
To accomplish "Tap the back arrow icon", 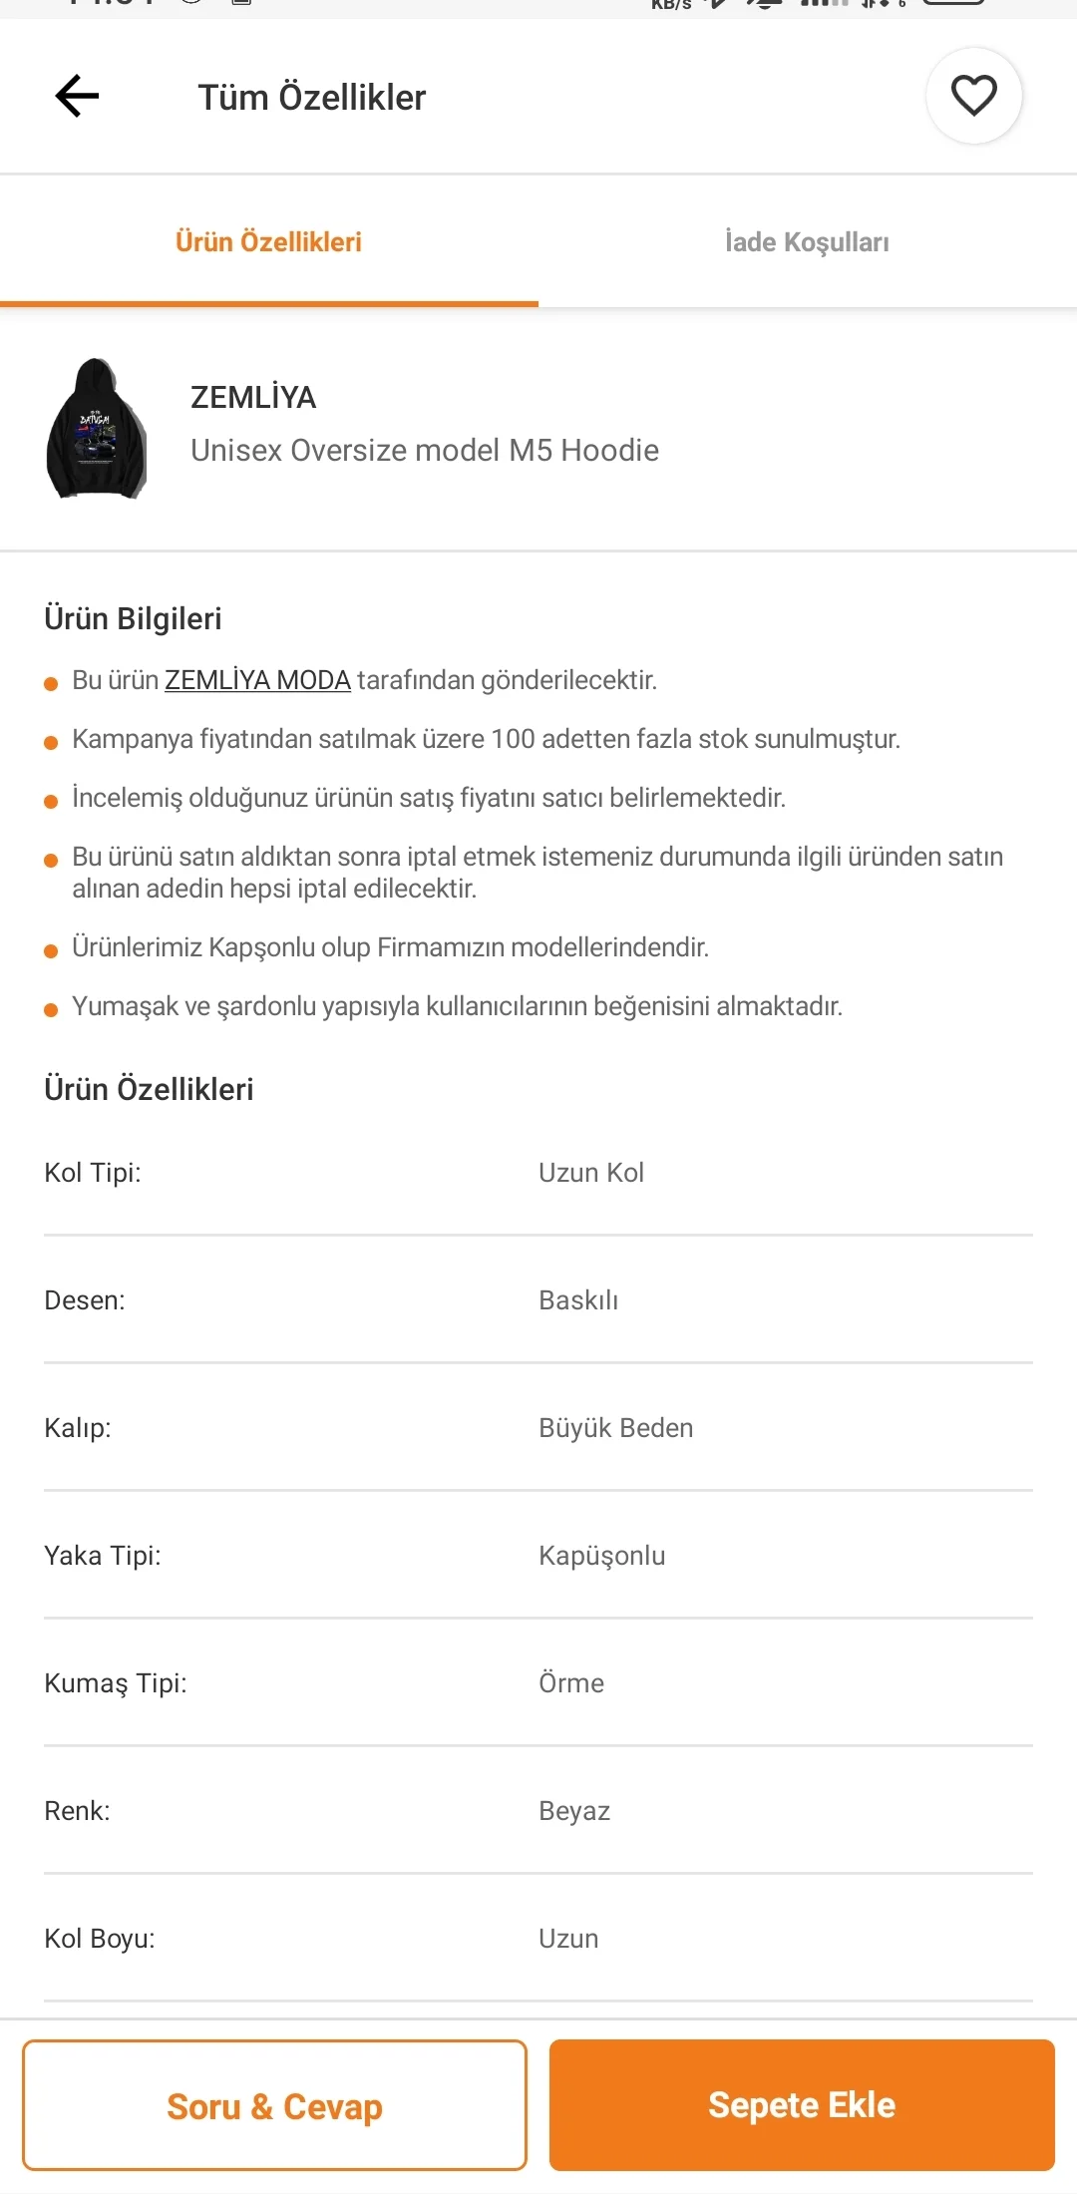I will click(77, 97).
